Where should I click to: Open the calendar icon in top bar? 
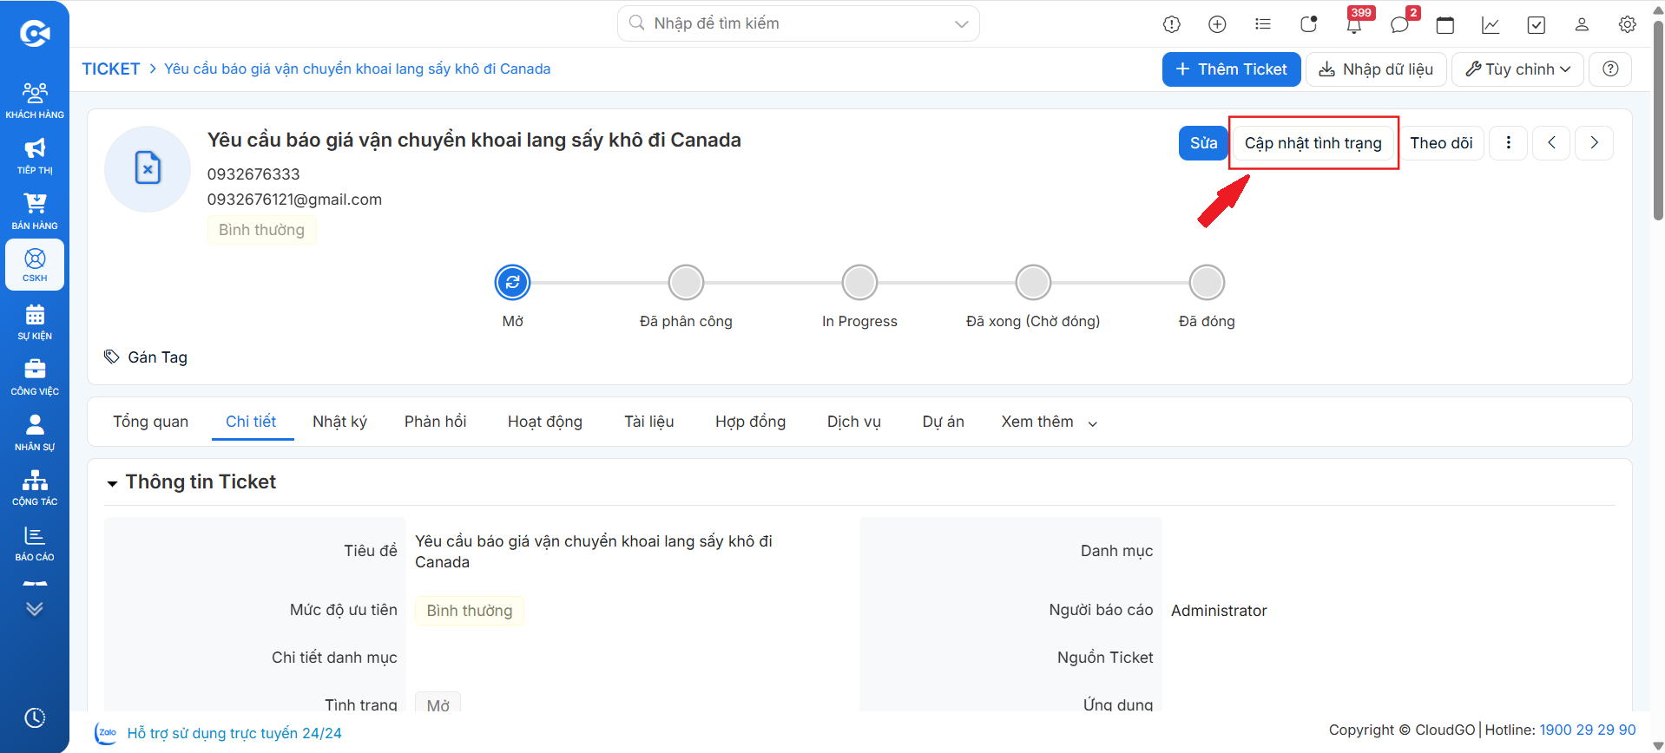pos(1445,24)
